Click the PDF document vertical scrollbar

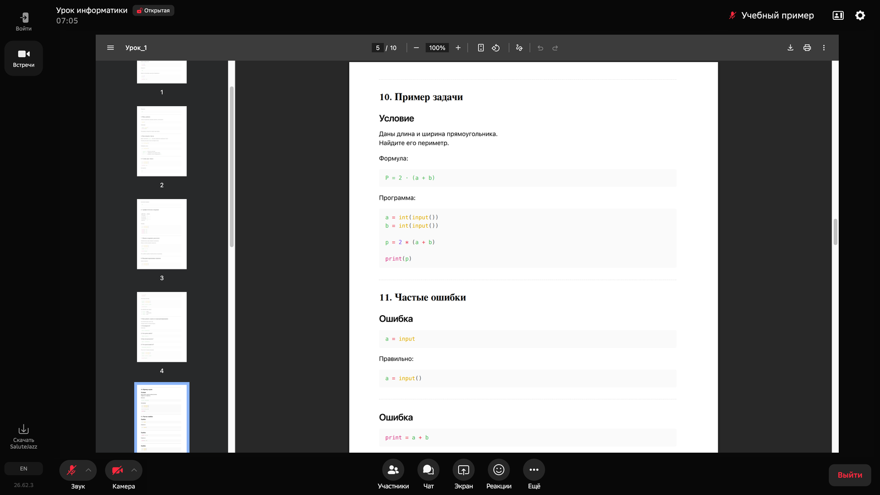(x=835, y=232)
